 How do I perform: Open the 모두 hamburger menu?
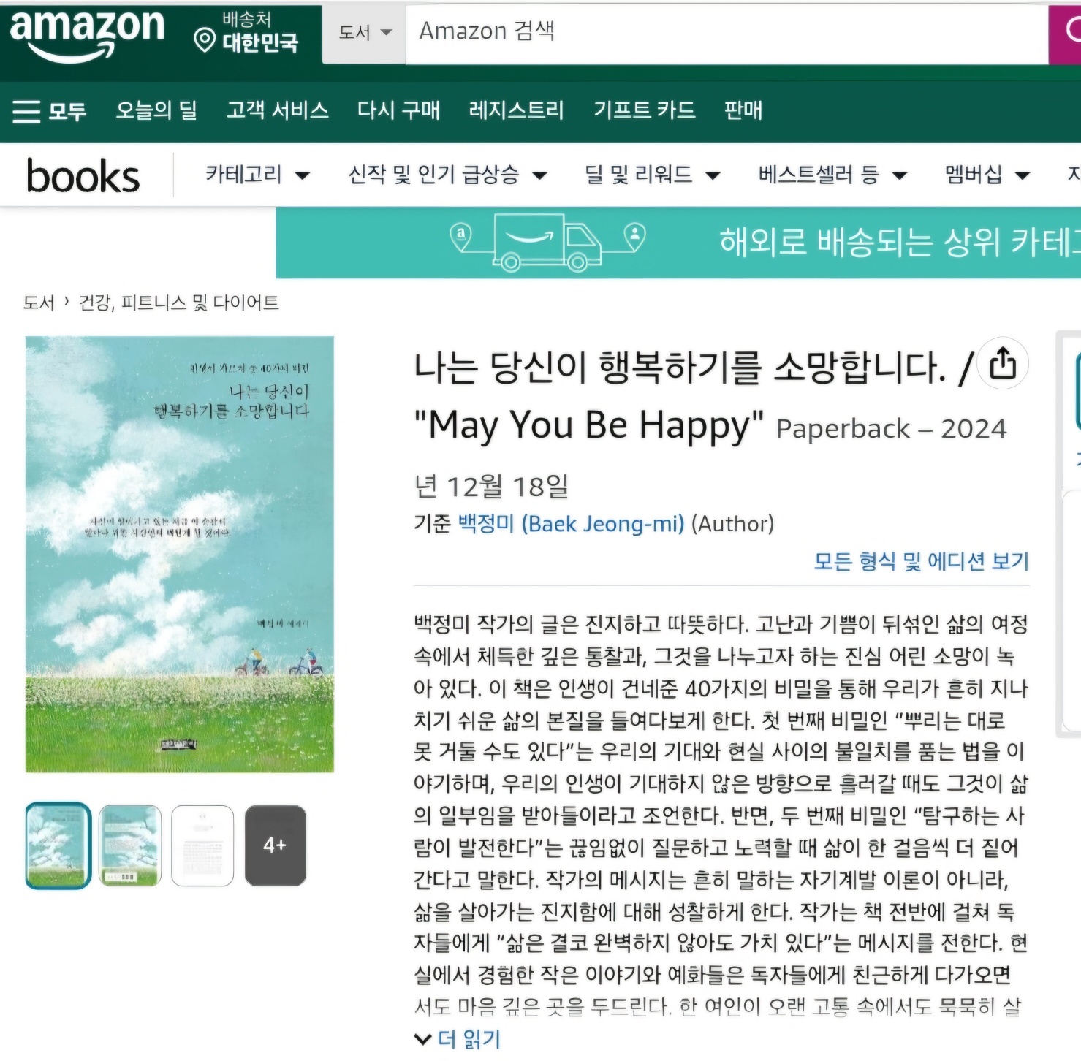click(49, 111)
